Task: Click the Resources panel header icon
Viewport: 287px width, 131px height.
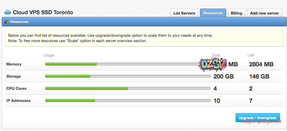Action: [7, 22]
